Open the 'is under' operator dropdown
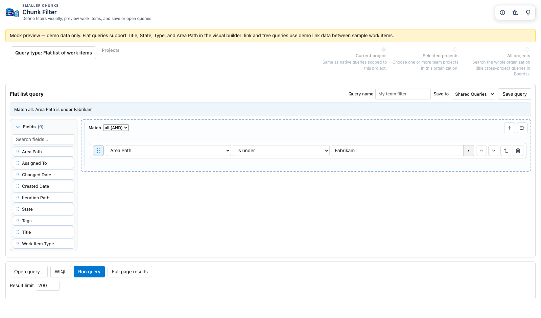The width and height of the screenshot is (541, 318). (x=281, y=151)
